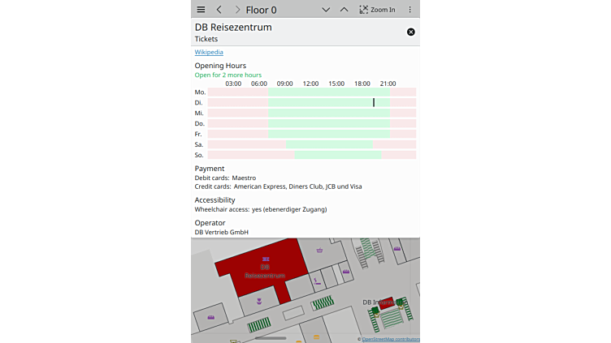Click the Monday opening hours bar
The width and height of the screenshot is (611, 343).
pos(328,92)
